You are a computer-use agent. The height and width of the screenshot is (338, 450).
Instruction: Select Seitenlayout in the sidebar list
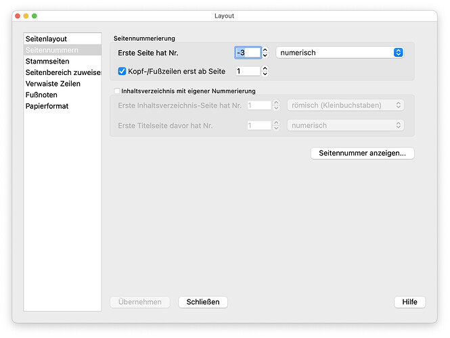pyautogui.click(x=47, y=39)
